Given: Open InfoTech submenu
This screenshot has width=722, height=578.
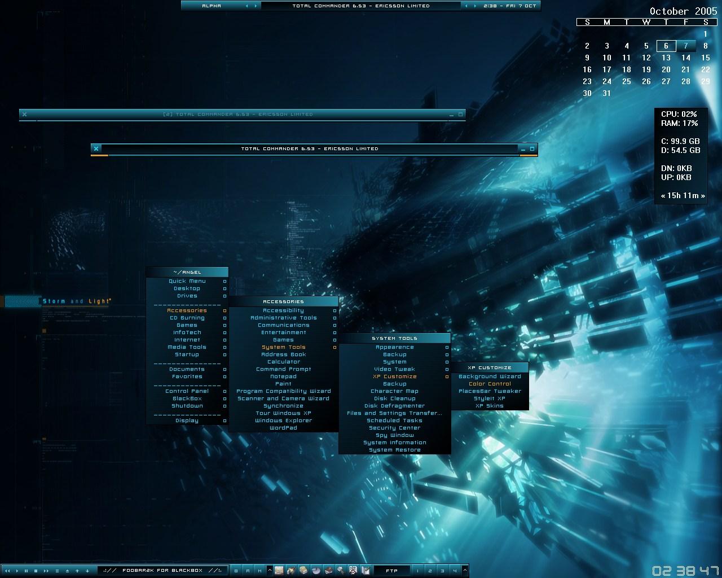Looking at the screenshot, I should point(187,332).
